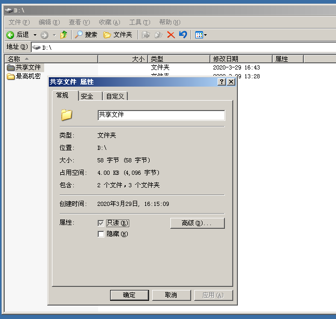Open 高级(D)... advanced attributes
336x319 pixels.
click(197, 223)
